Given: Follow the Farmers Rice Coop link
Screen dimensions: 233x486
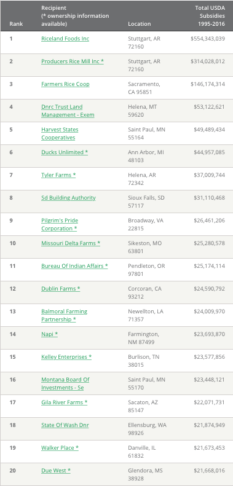Looking at the screenshot, I should [x=65, y=84].
